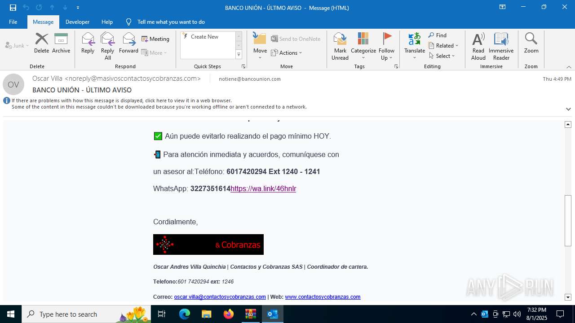Viewport: 575px width, 323px height.
Task: Launch Microsoft Edge from taskbar
Action: tap(184, 314)
